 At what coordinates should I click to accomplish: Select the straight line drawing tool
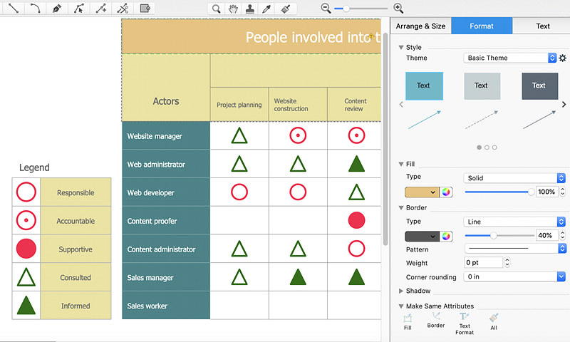point(14,9)
